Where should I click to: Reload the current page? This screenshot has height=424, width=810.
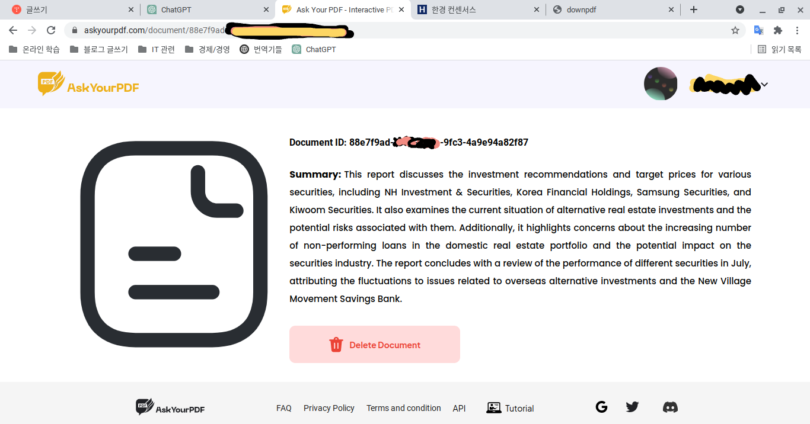coord(51,30)
